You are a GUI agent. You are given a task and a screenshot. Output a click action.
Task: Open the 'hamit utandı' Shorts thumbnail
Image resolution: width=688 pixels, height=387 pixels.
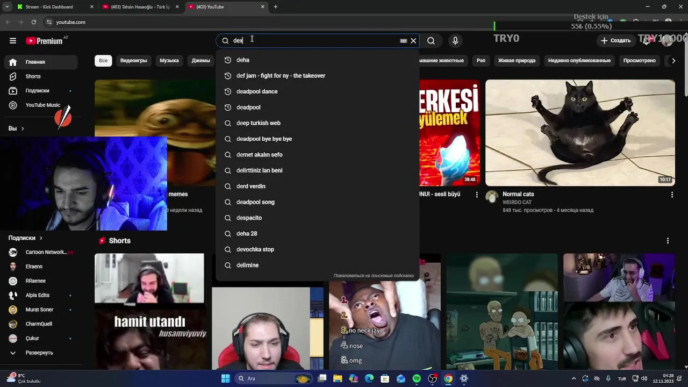tap(149, 312)
